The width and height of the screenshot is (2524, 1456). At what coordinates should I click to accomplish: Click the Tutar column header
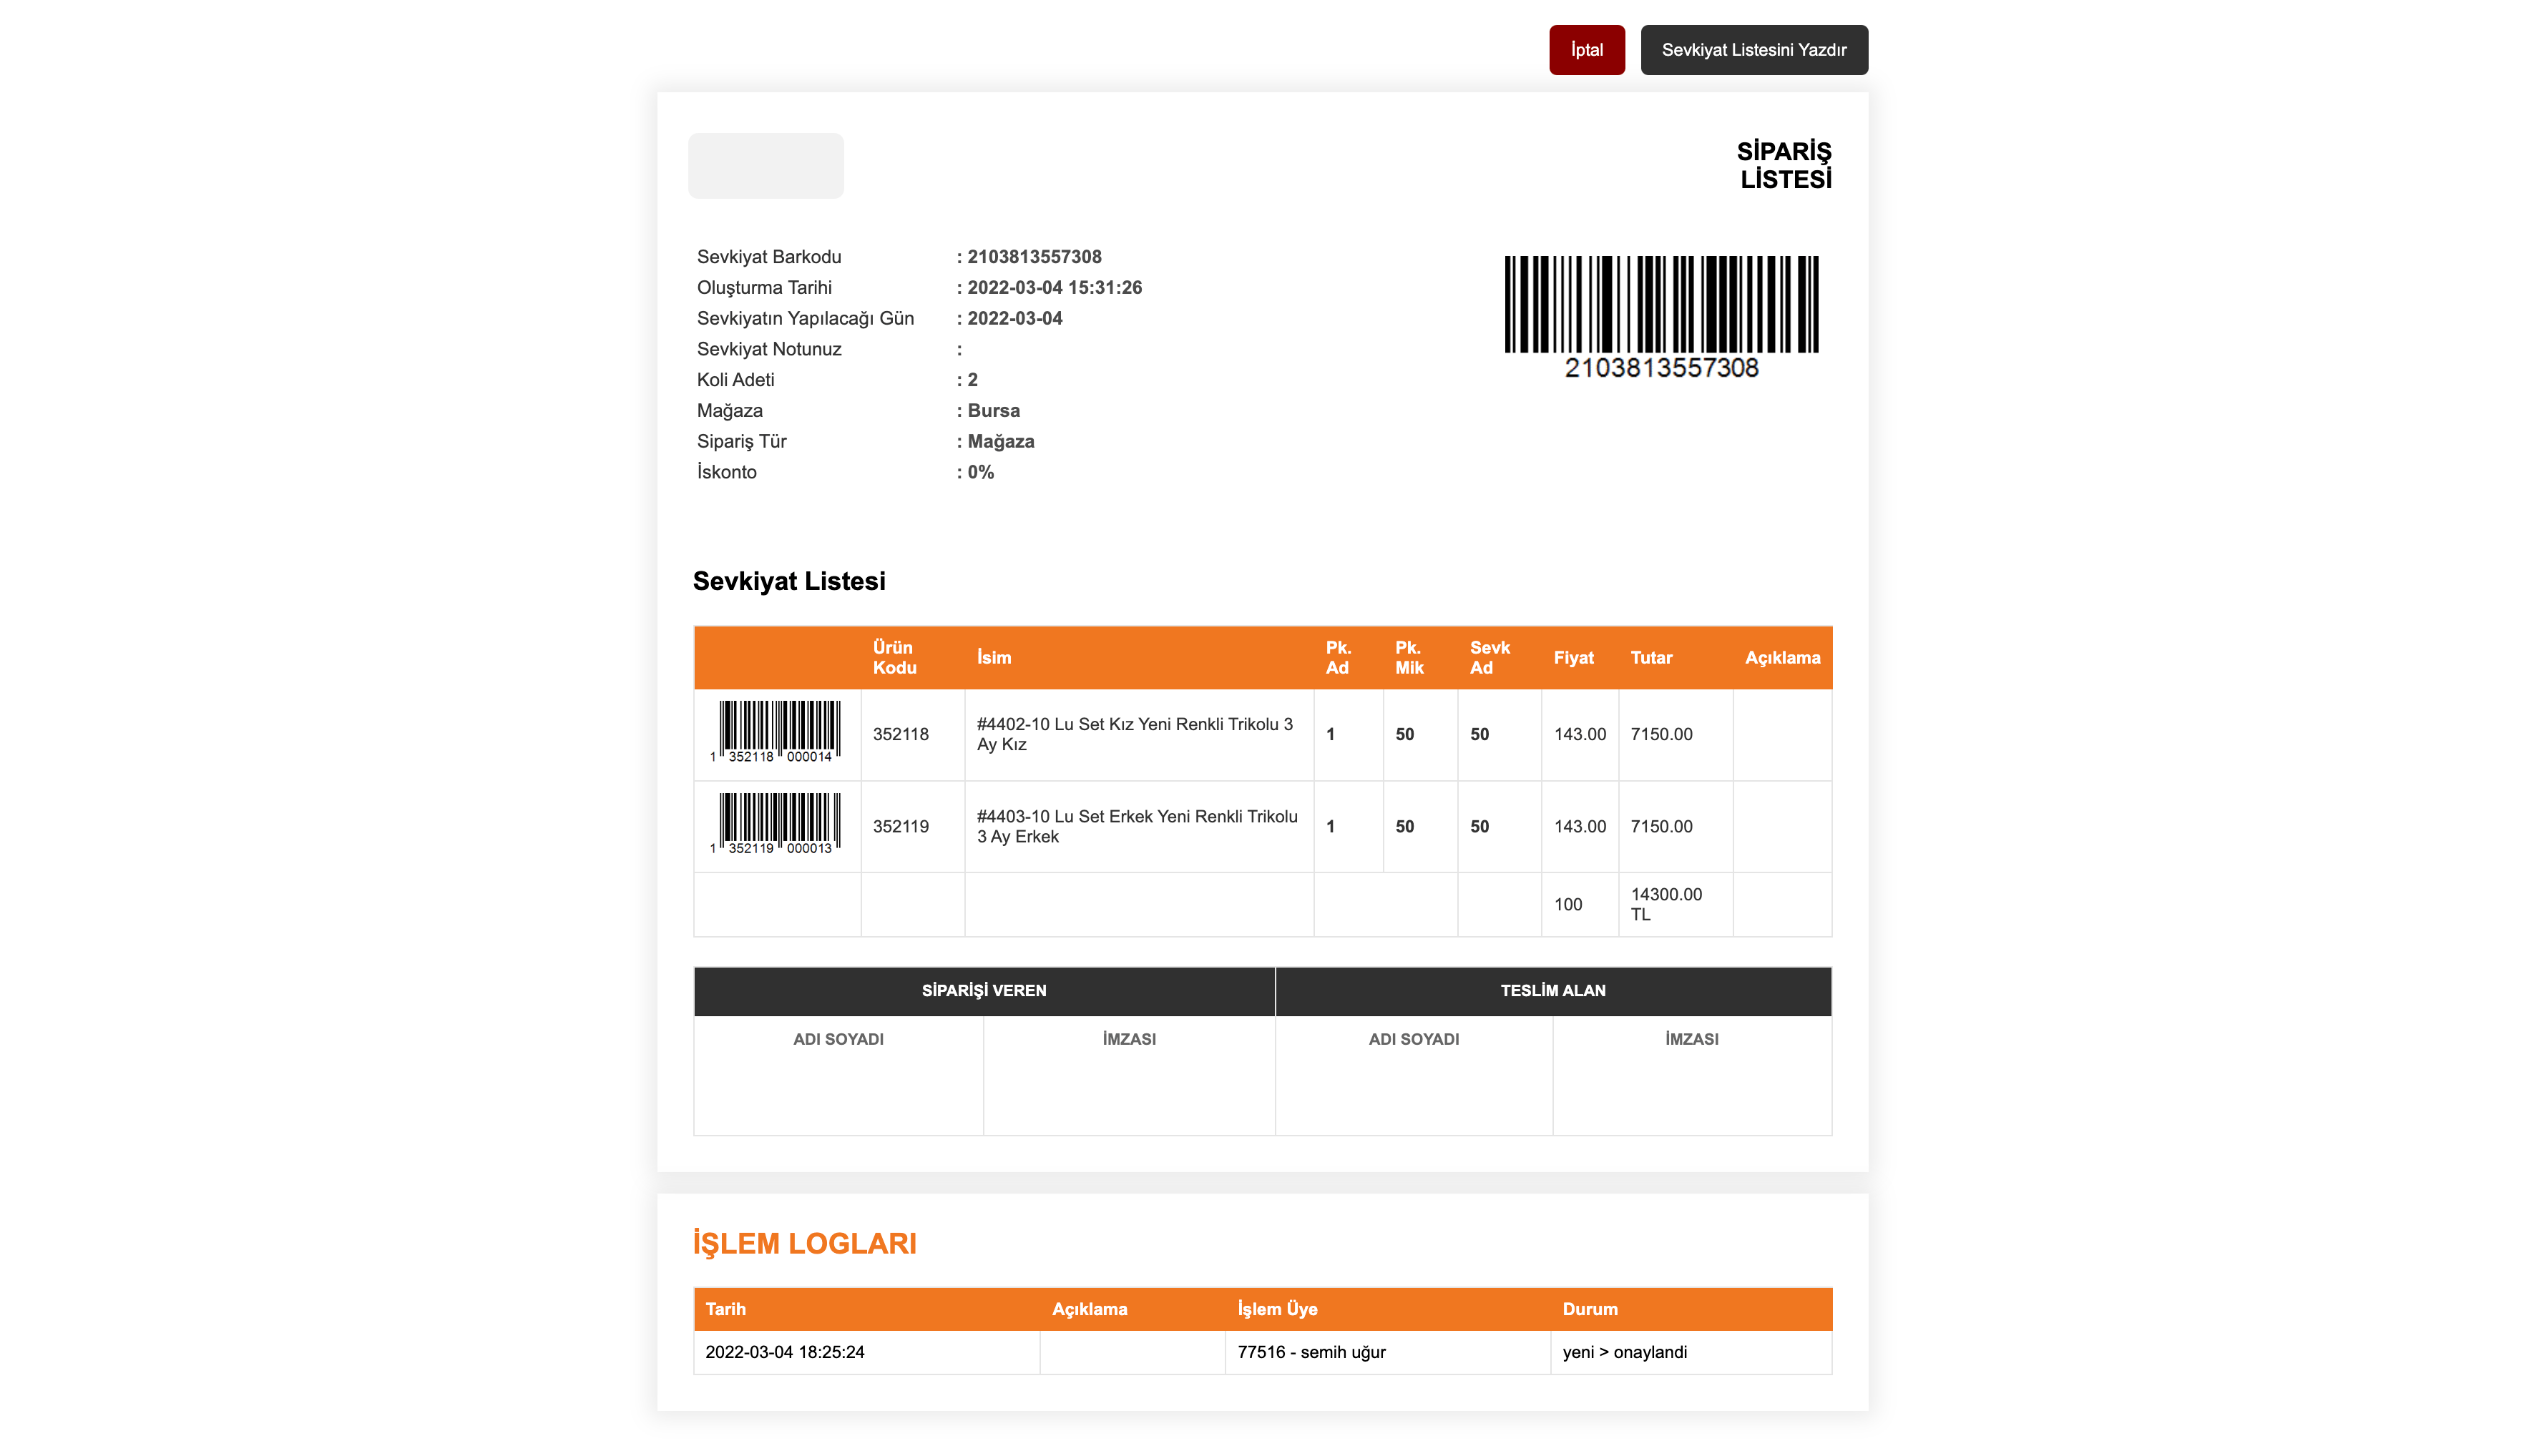tap(1650, 657)
